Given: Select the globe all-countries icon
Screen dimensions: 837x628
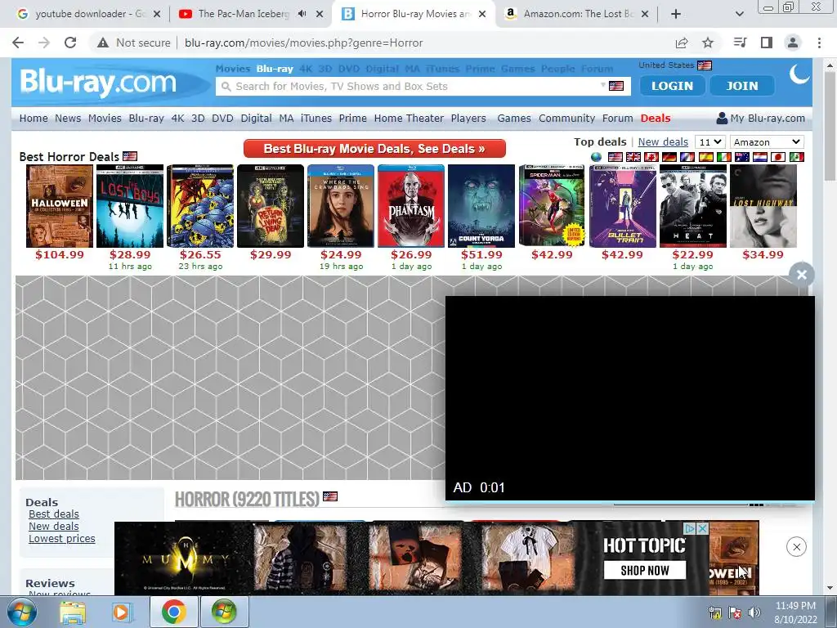Looking at the screenshot, I should pyautogui.click(x=596, y=157).
